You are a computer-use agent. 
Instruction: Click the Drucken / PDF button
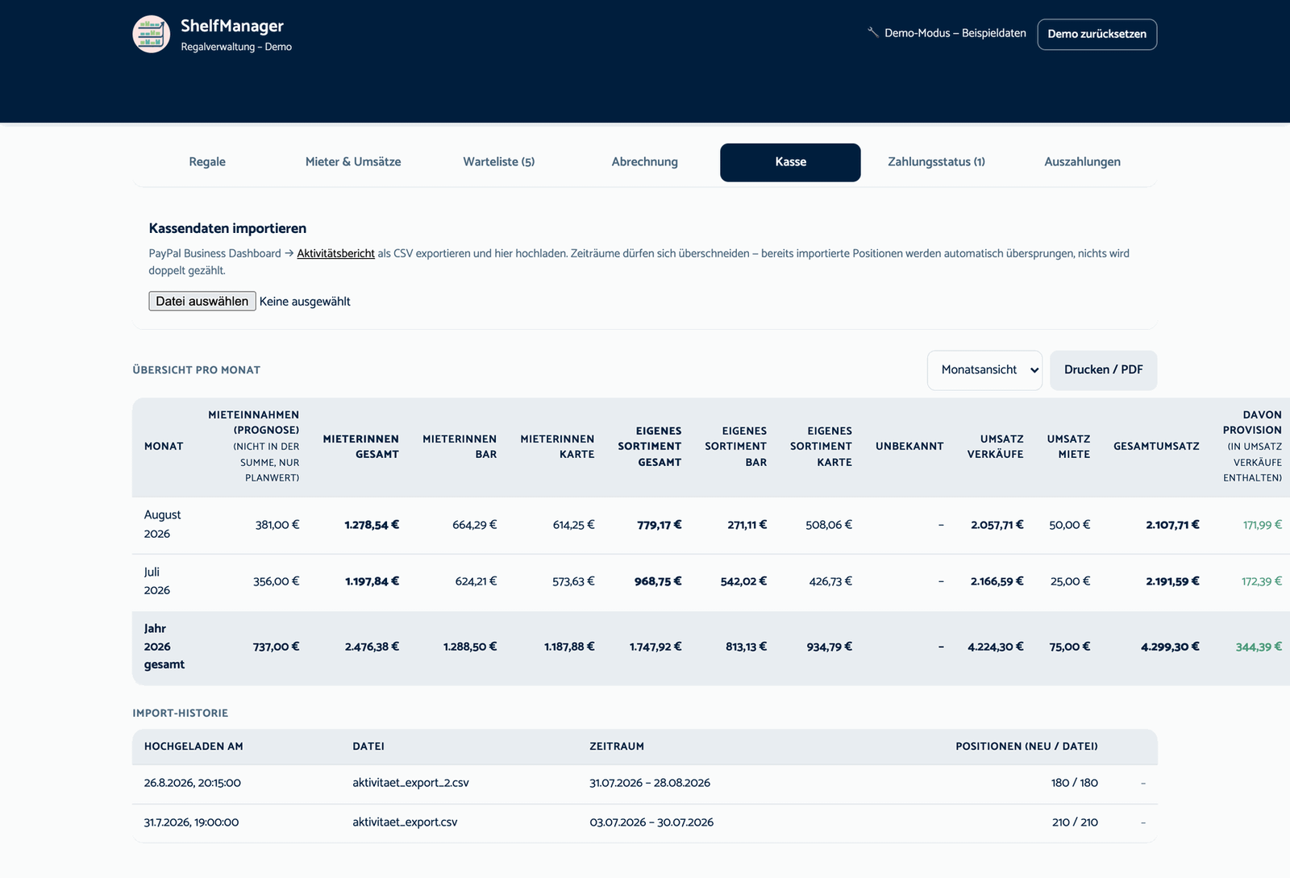(x=1103, y=370)
